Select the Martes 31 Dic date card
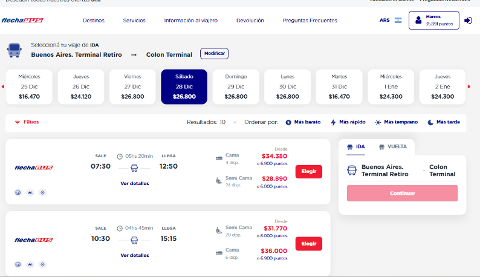Screen dimensions: 480x277 point(339,86)
